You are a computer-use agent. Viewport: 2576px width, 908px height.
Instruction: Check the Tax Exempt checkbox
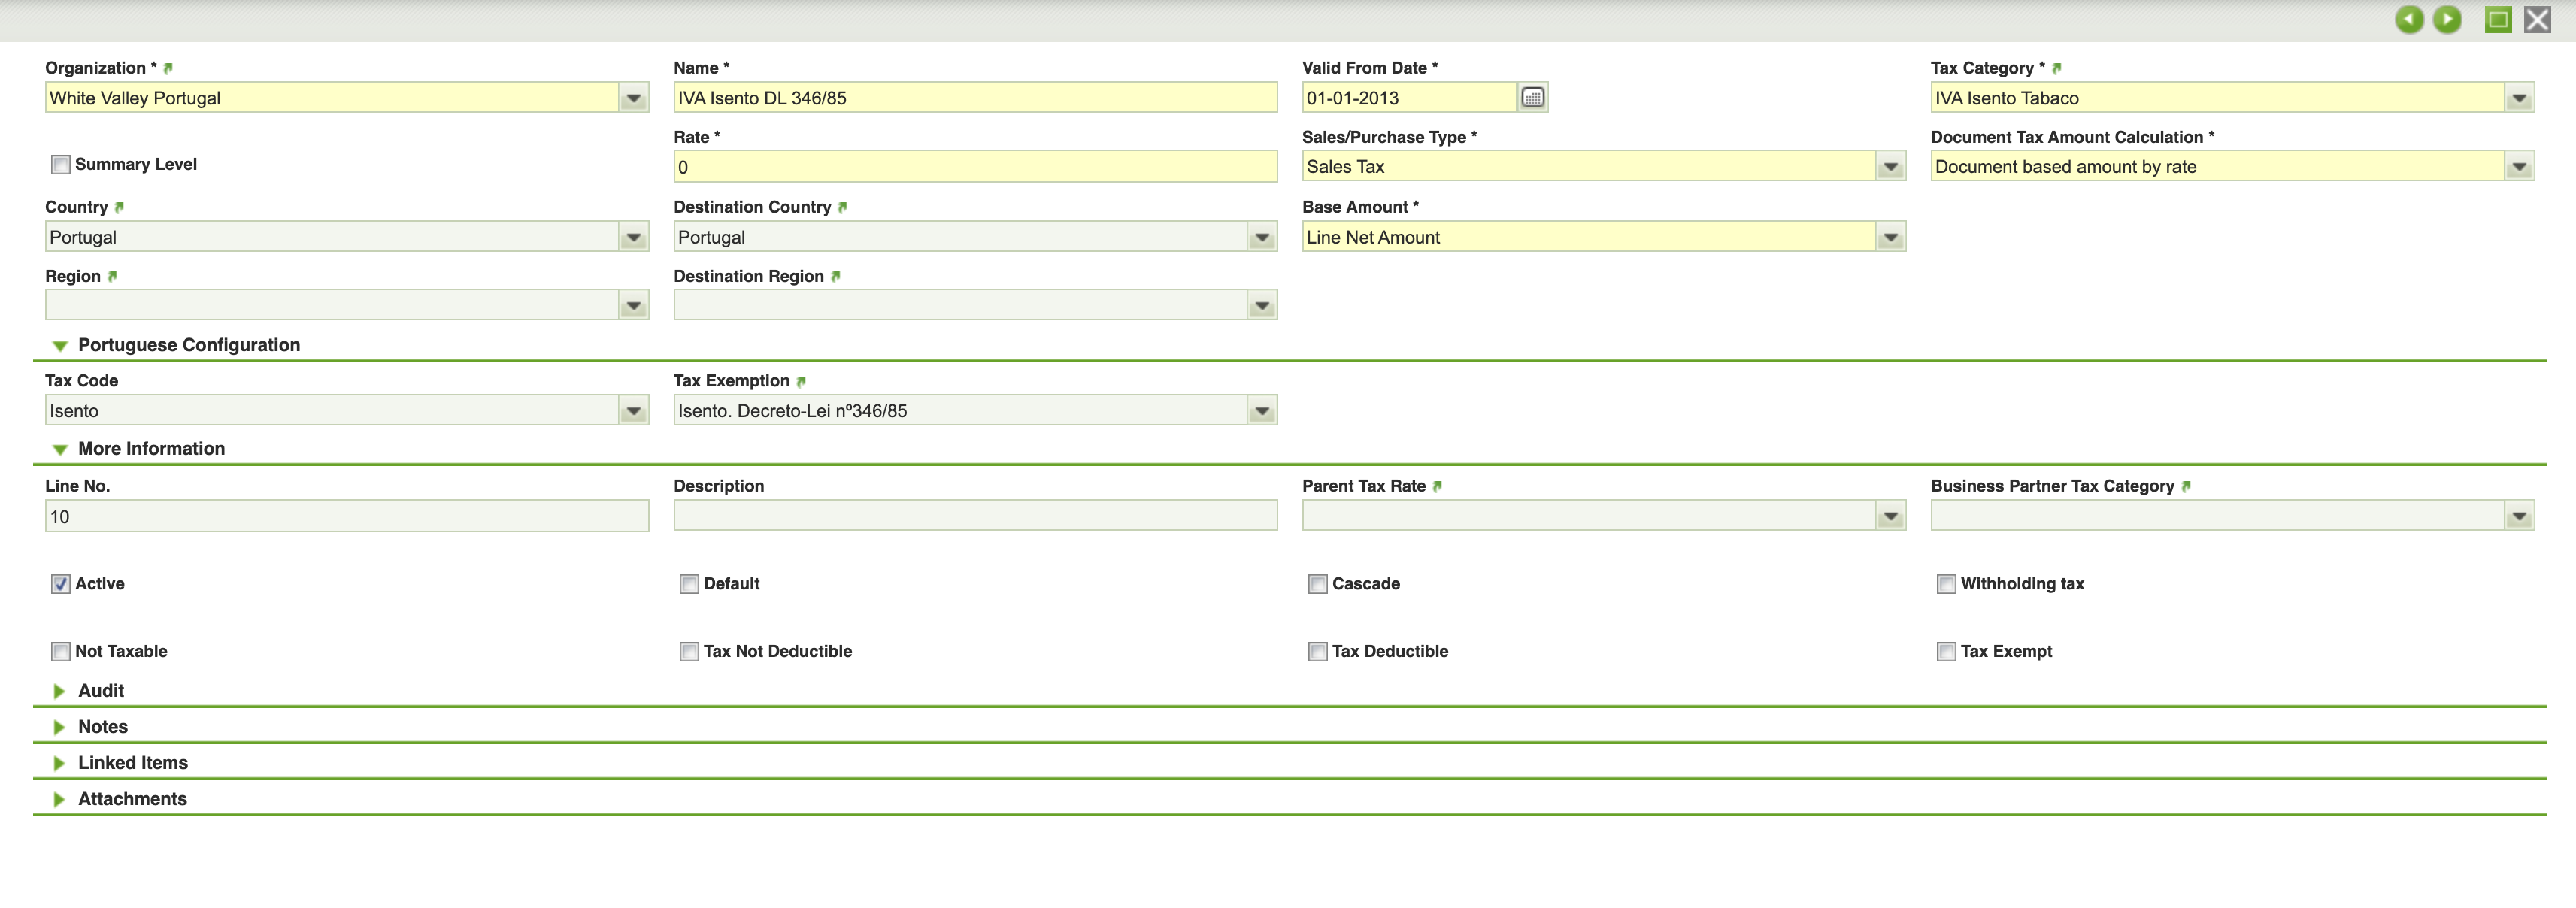click(1946, 652)
